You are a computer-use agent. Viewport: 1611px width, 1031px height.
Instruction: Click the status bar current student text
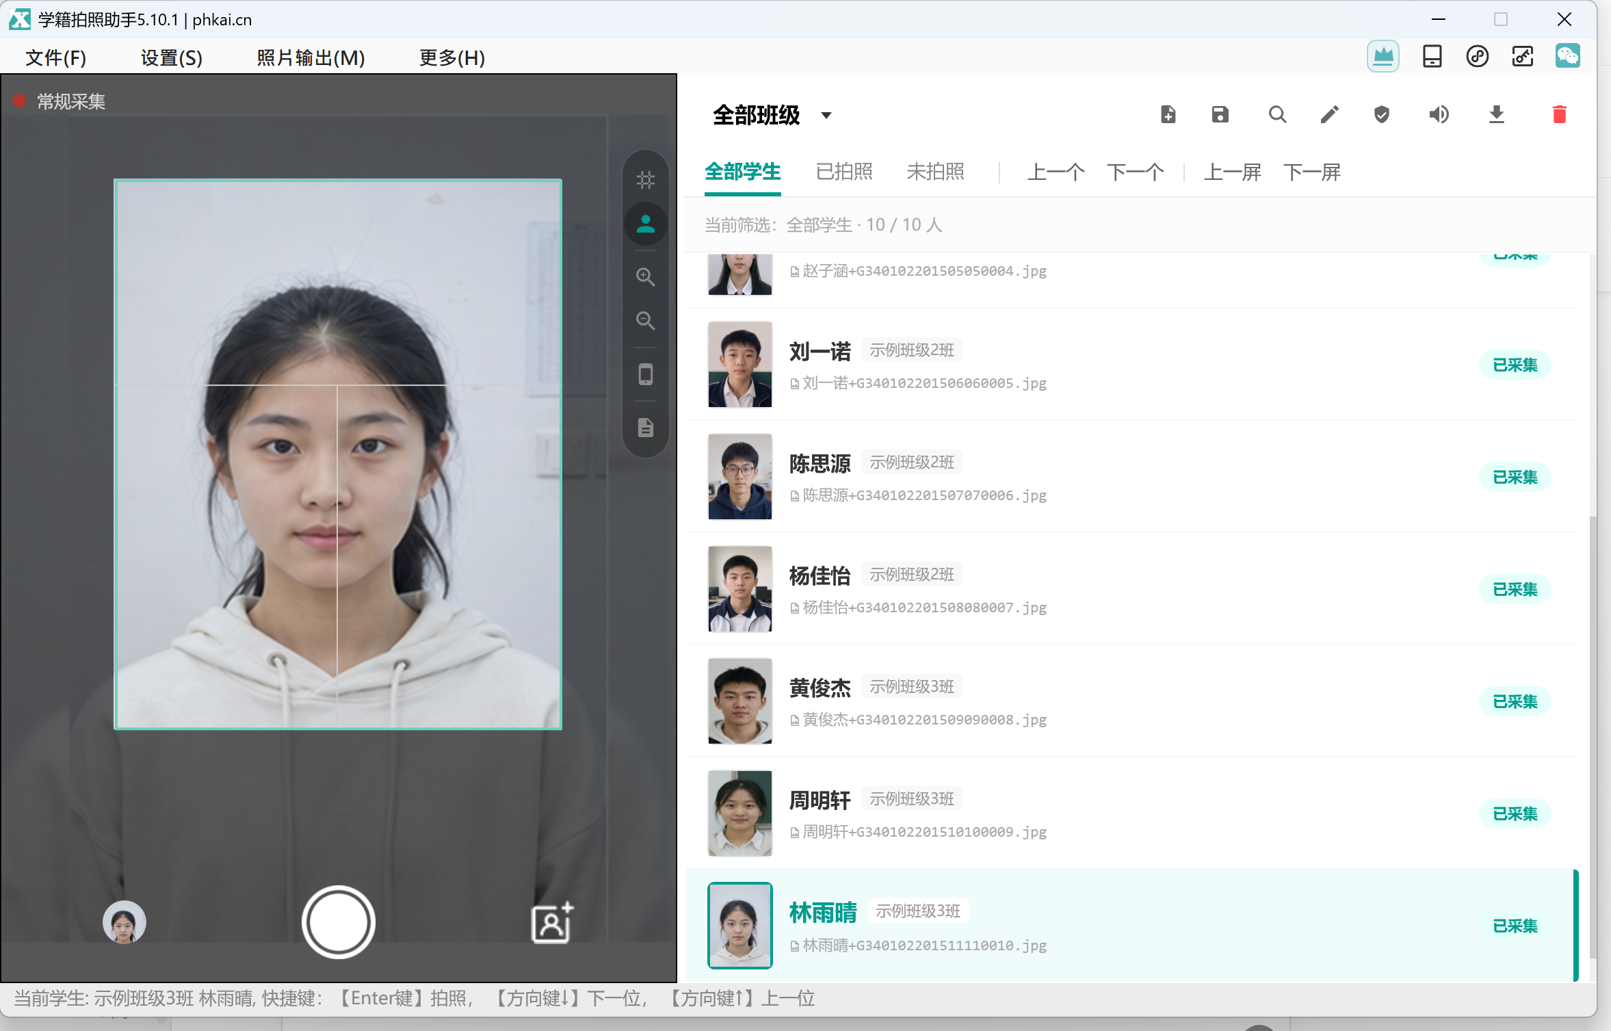pyautogui.click(x=414, y=999)
